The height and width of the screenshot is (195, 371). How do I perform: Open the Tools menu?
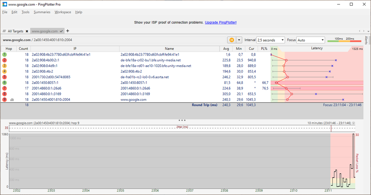pos(25,12)
